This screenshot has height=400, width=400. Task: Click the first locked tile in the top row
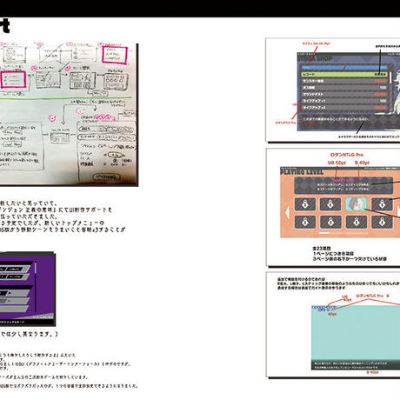305,204
